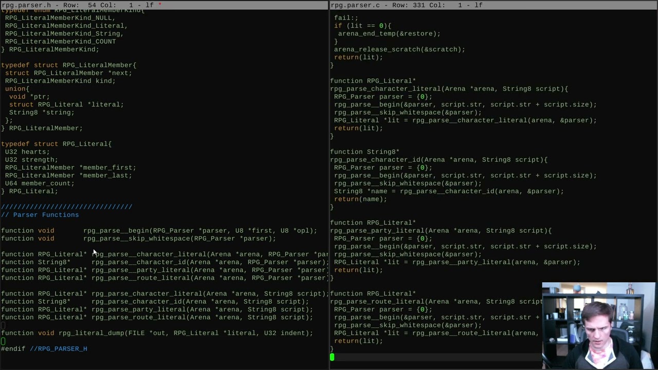The height and width of the screenshot is (370, 658).
Task: Click 'struct RPG_Literal *literal;' union member
Action: (x=66, y=104)
